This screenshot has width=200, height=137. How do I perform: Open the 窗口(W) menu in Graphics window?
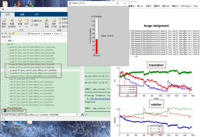click(166, 6)
